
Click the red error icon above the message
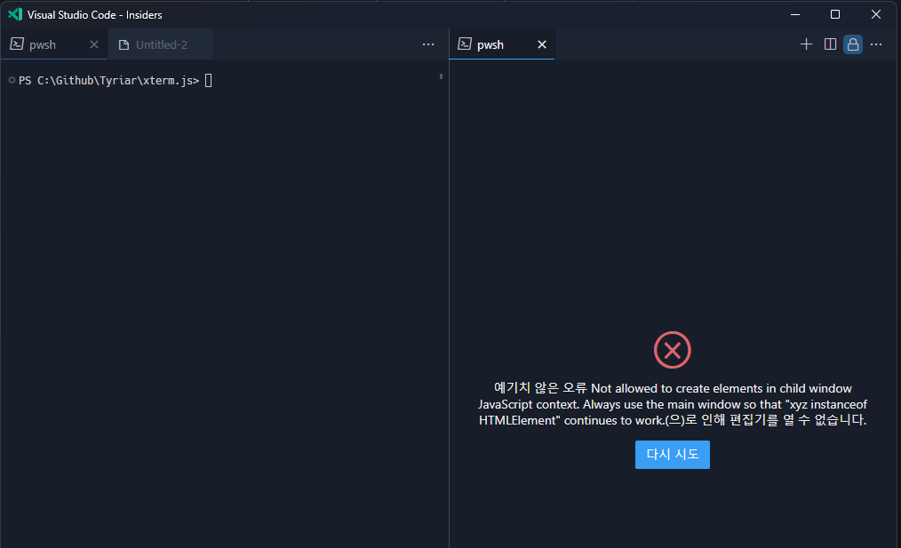coord(672,350)
